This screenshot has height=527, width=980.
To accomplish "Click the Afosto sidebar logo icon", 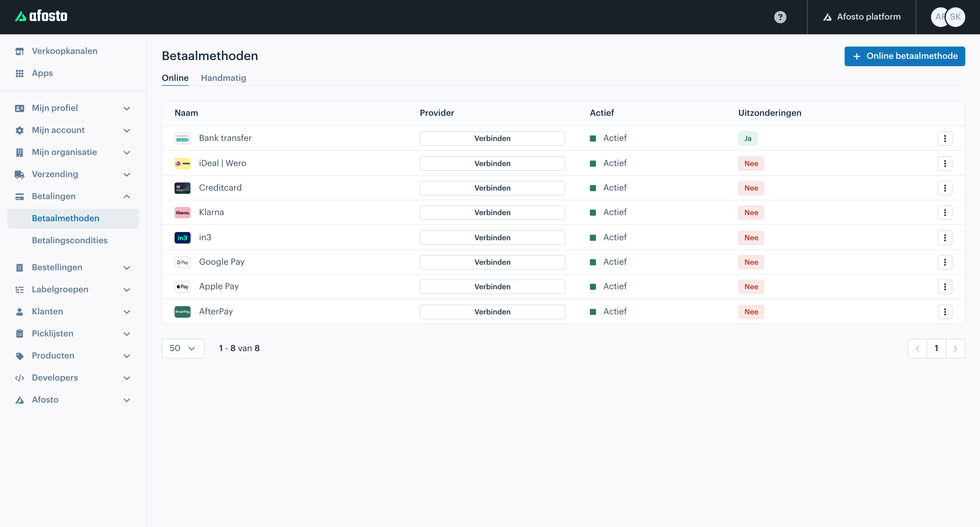I will point(19,400).
